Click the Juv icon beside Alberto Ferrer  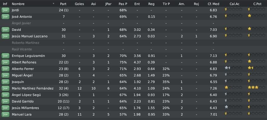pos(5,69)
